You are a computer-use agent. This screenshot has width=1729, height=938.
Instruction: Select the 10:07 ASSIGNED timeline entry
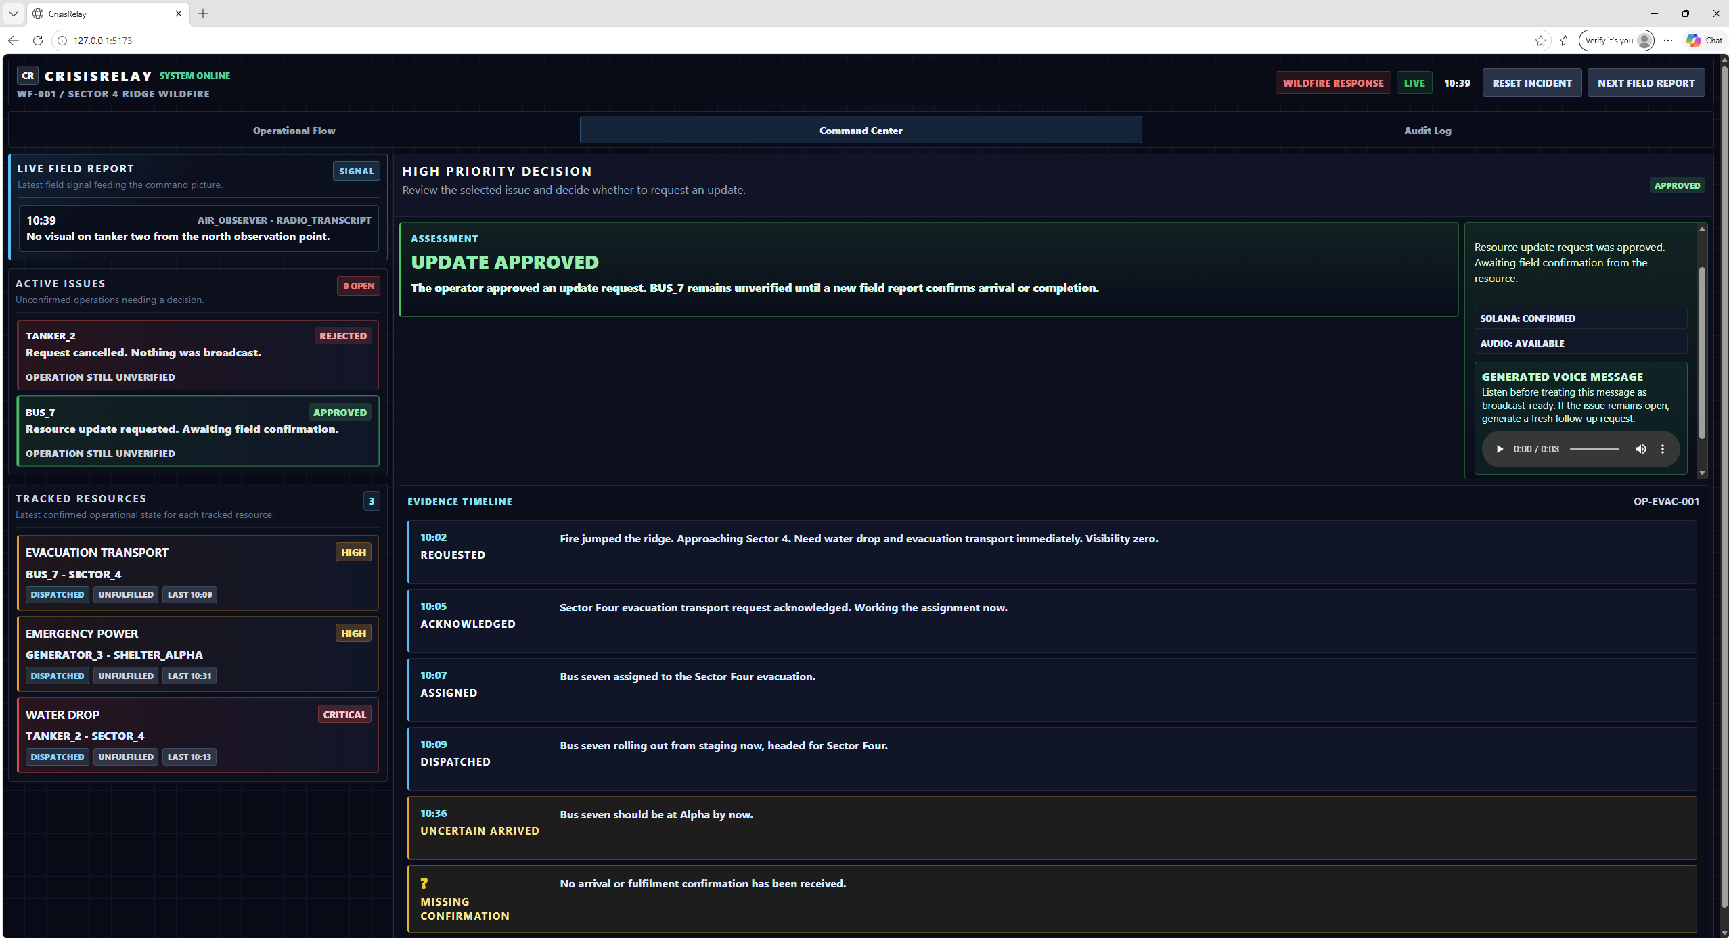[1052, 690]
